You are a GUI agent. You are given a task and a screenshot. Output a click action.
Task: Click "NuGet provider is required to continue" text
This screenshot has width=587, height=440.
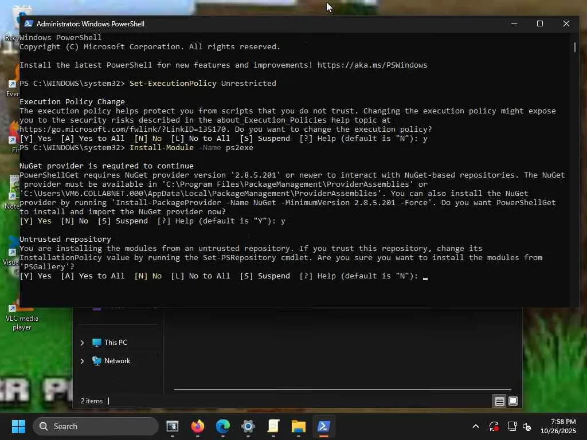pyautogui.click(x=107, y=166)
